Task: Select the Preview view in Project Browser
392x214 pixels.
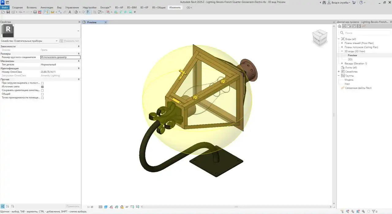Action: (352, 55)
